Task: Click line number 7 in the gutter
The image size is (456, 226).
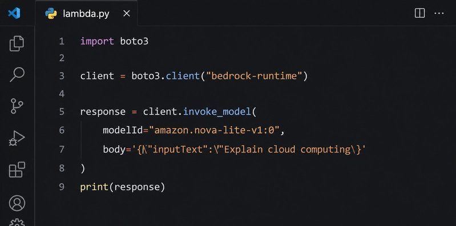Action: click(62, 149)
